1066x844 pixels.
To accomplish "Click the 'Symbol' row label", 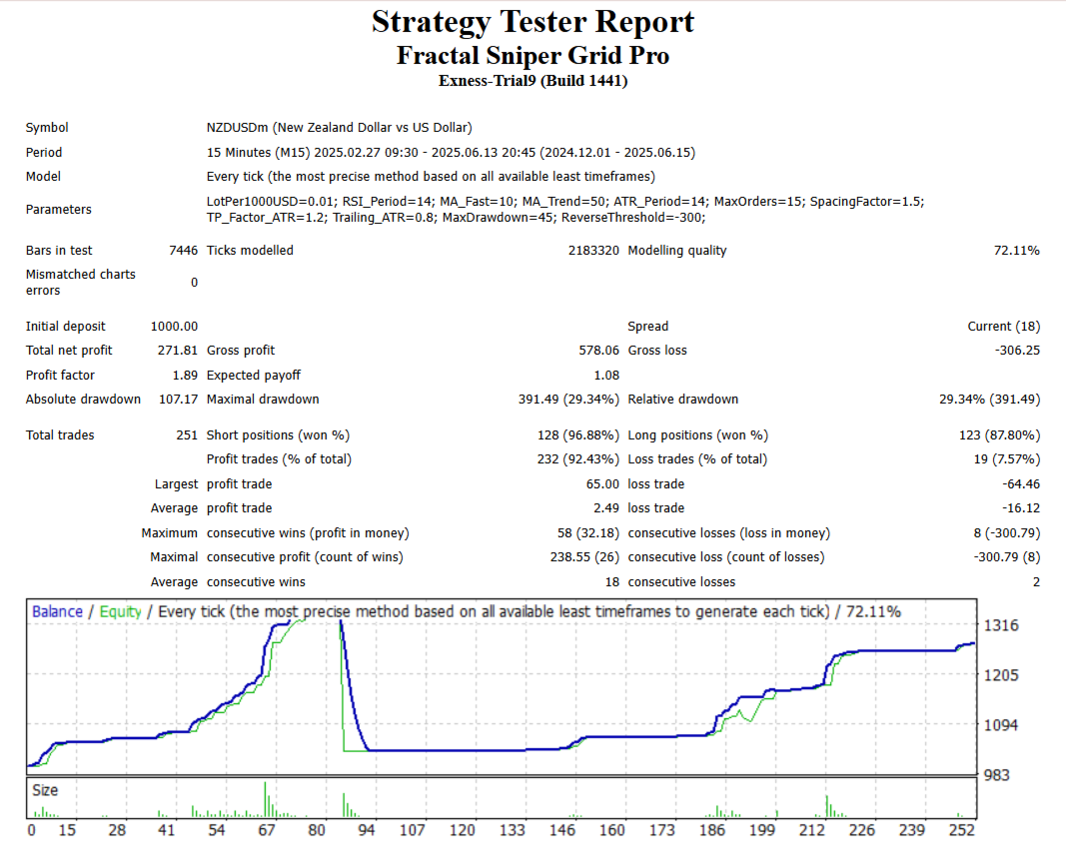I will click(x=47, y=128).
